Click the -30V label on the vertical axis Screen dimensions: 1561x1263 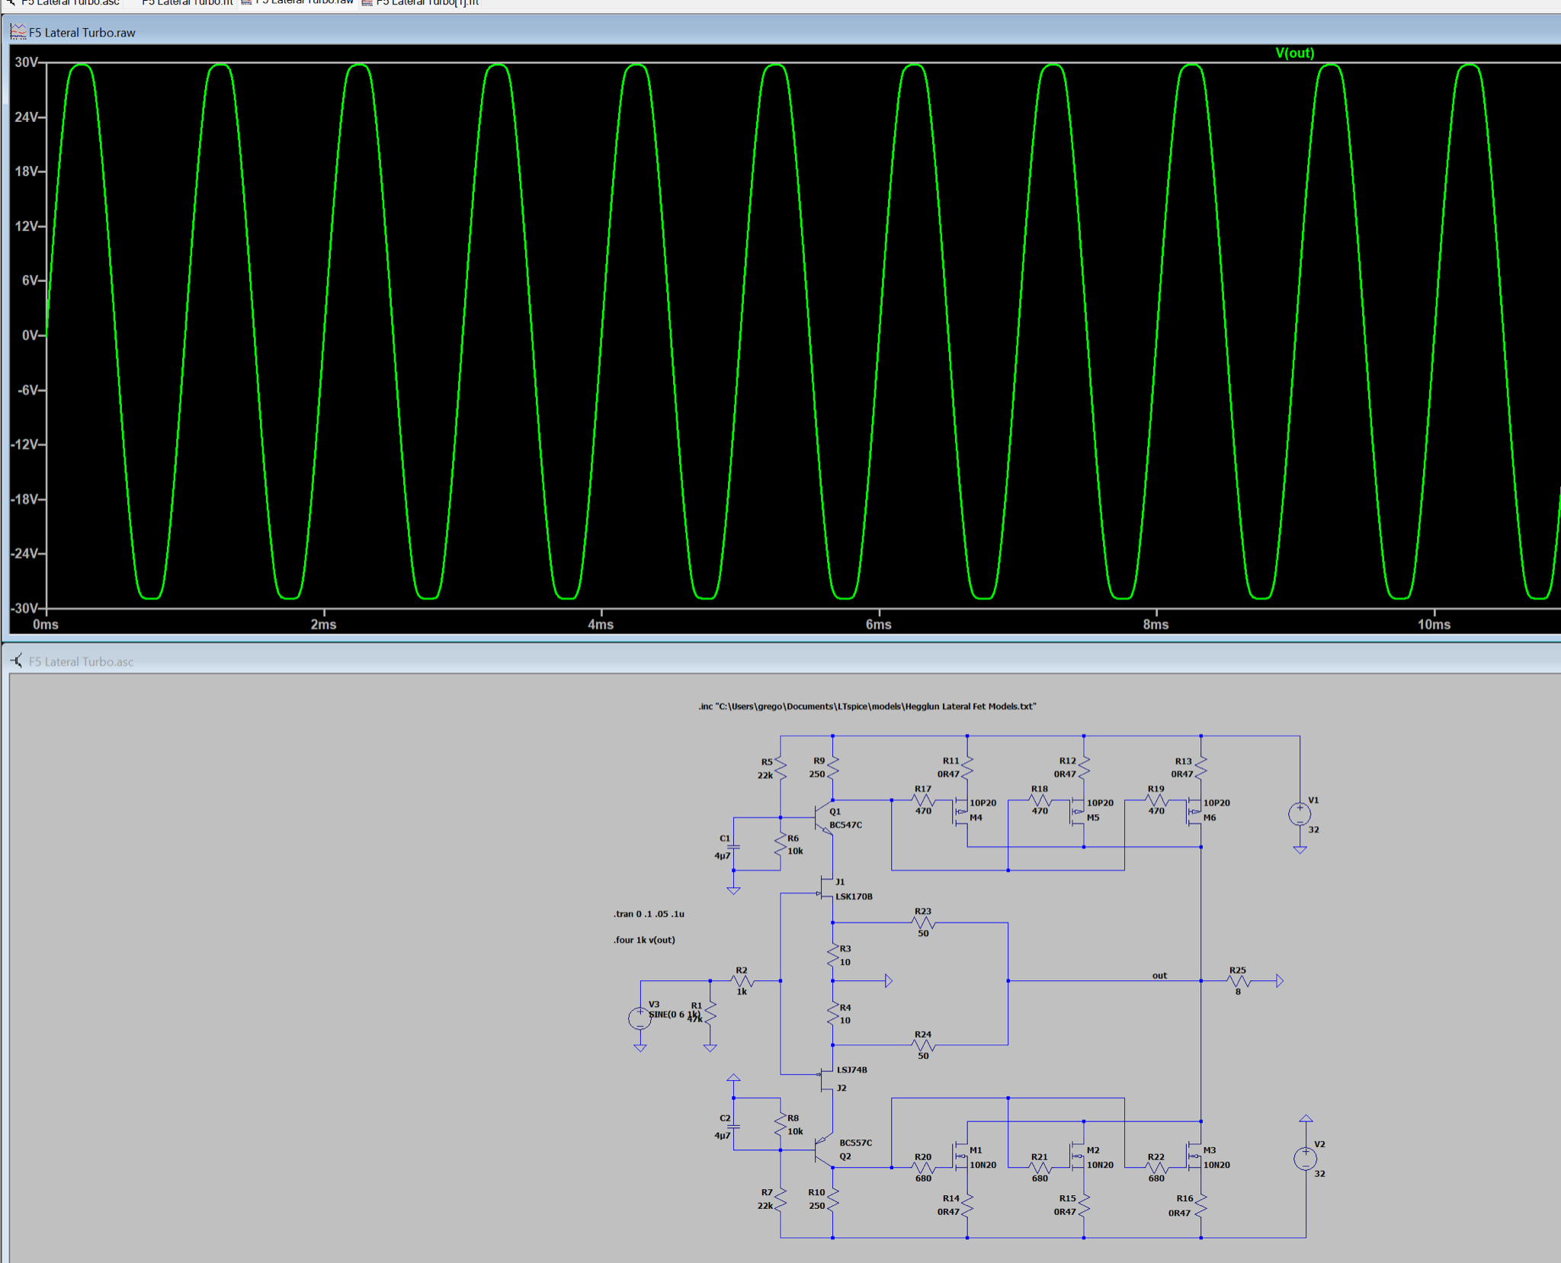pyautogui.click(x=24, y=608)
